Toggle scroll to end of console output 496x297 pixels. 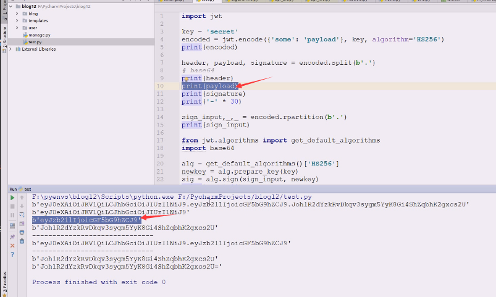coord(22,224)
